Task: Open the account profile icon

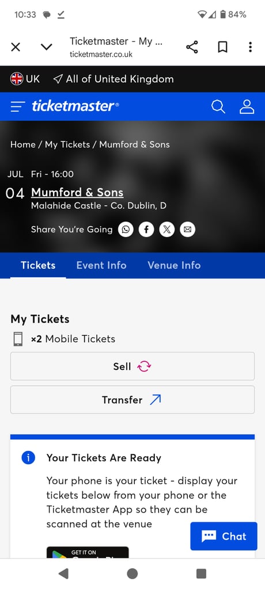Action: 247,106
